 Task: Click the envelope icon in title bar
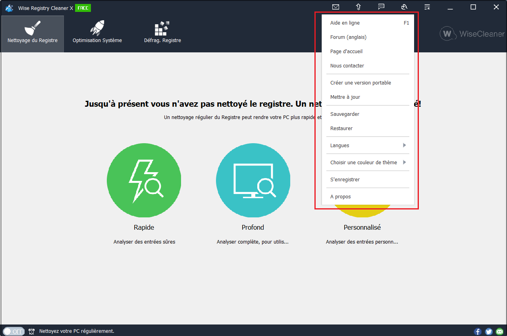336,7
